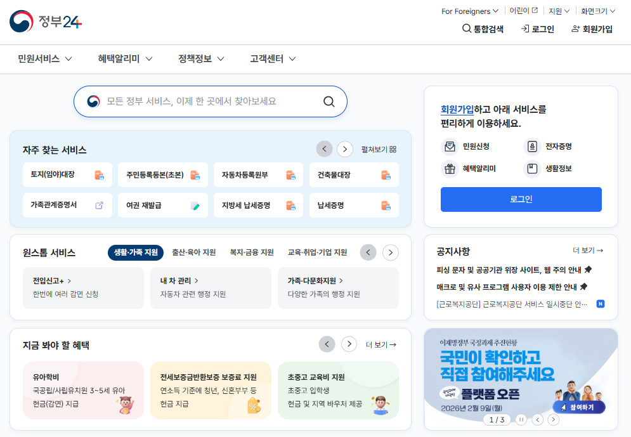Image resolution: width=631 pixels, height=437 pixels.
Task: Show previous 자주 찾는 서비스 items
Action: 324,149
